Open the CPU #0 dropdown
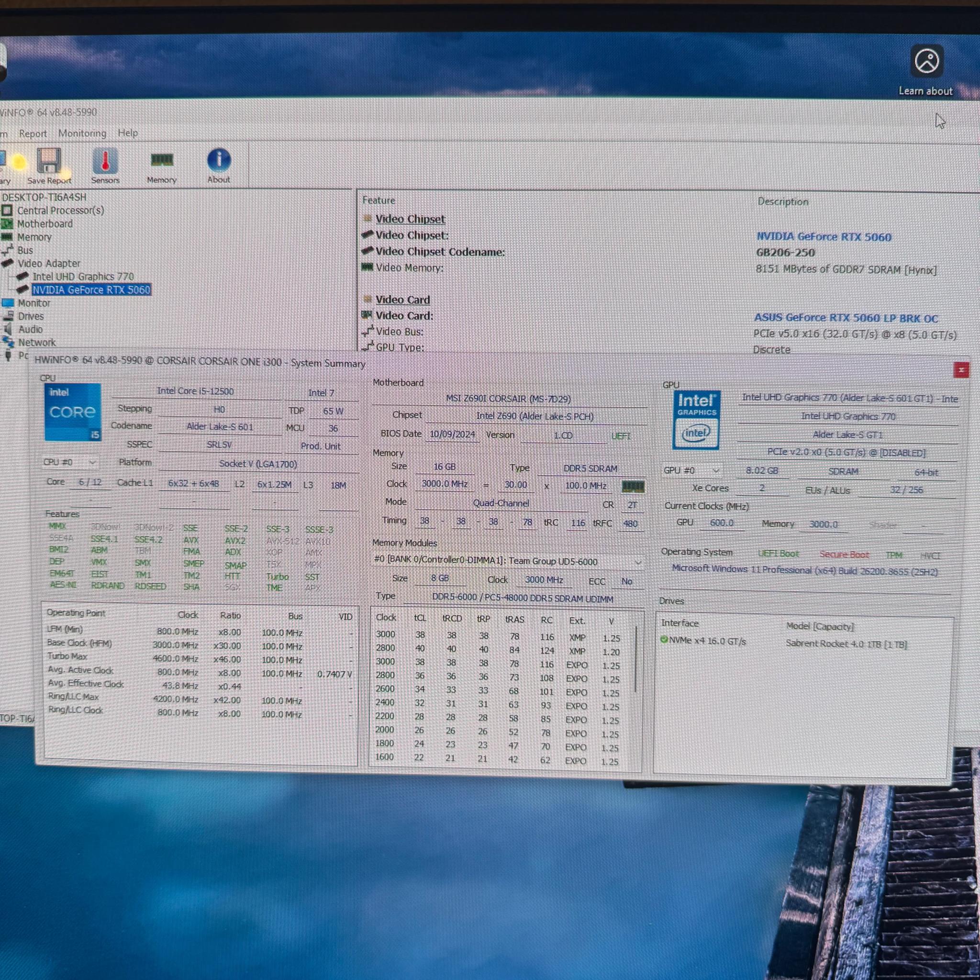 tap(69, 462)
